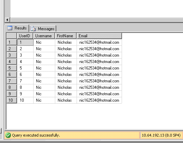The width and height of the screenshot is (183, 143).
Task: Click the UserID cell with value 1
Action: point(25,42)
